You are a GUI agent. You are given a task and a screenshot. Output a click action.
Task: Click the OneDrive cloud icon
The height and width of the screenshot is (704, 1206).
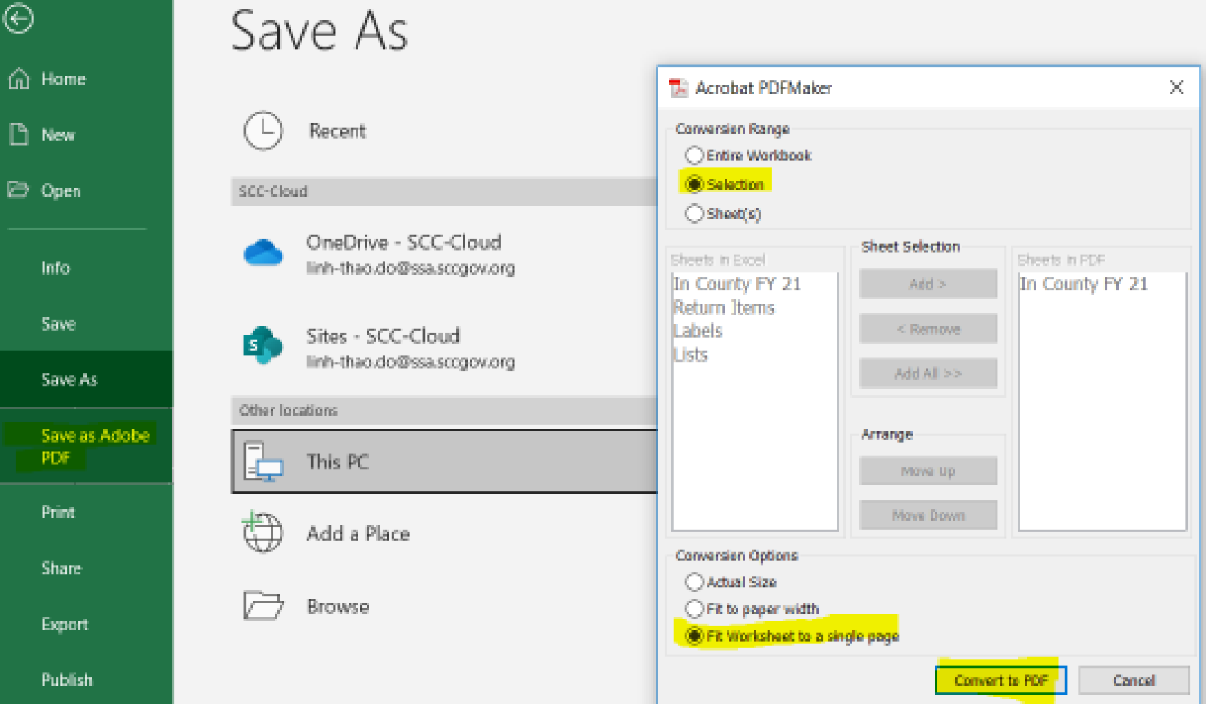coord(263,253)
